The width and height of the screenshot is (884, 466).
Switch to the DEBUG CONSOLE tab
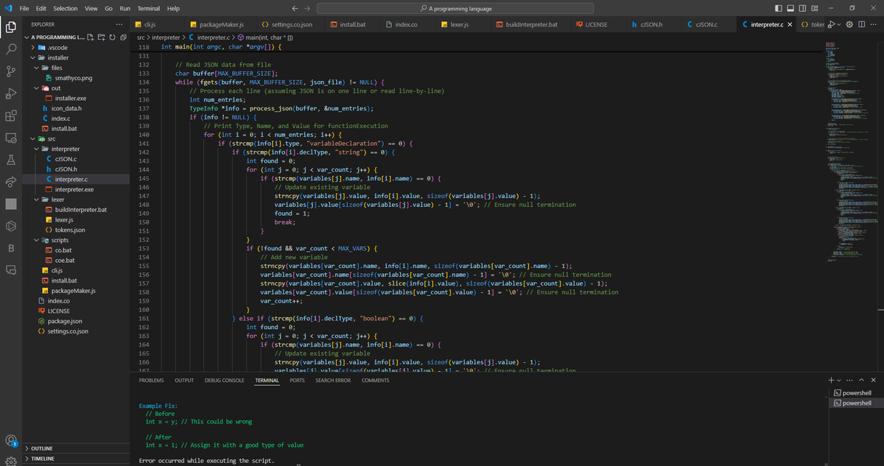click(x=224, y=380)
